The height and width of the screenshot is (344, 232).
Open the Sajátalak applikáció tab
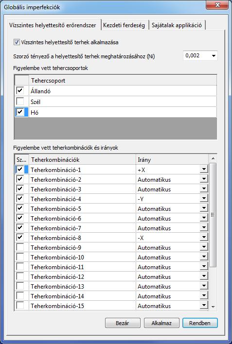pyautogui.click(x=177, y=25)
